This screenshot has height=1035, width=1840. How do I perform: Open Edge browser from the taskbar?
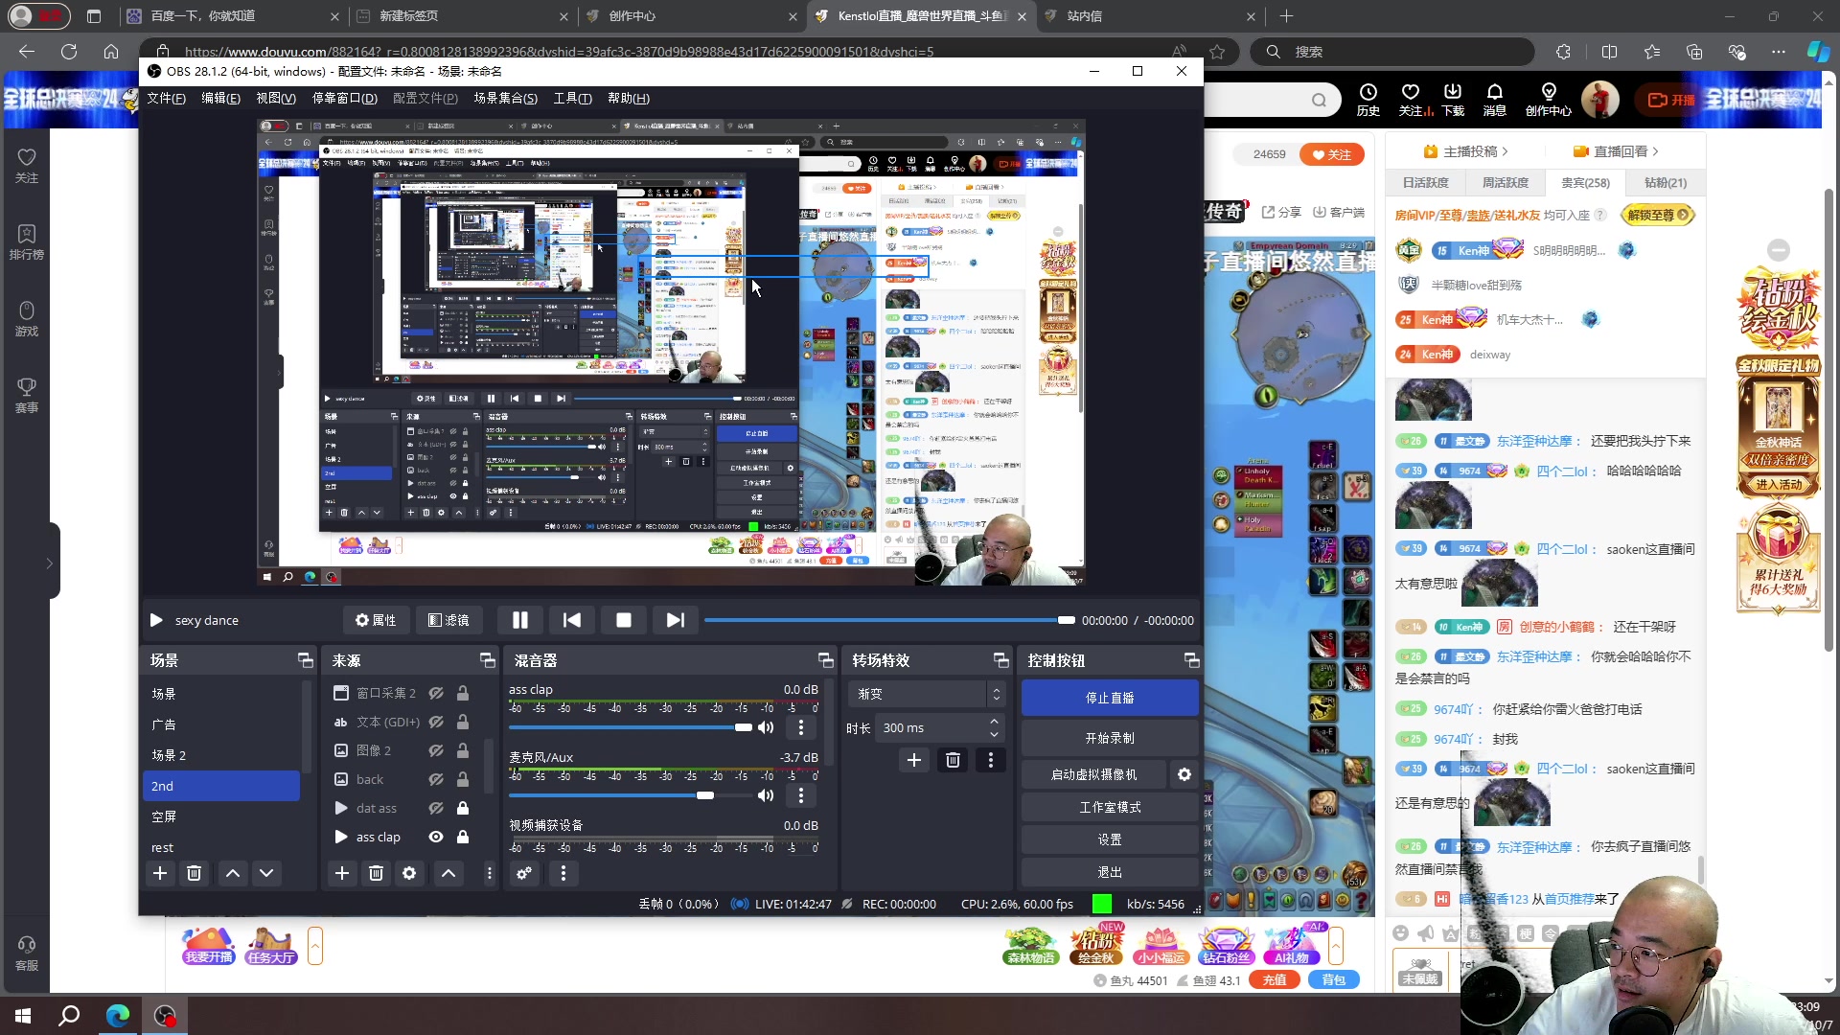(x=118, y=1015)
